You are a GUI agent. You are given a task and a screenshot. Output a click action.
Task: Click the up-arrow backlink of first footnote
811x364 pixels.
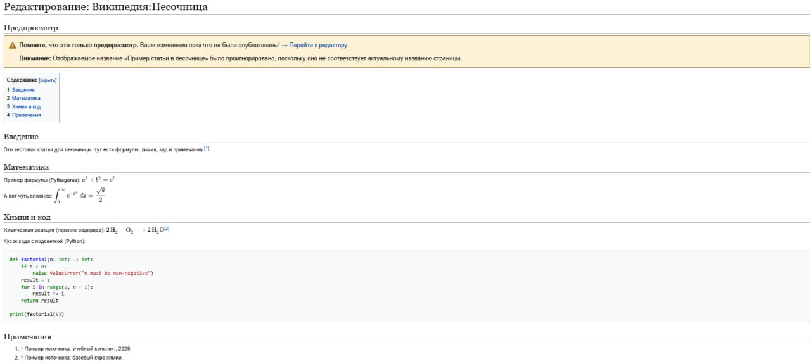22,349
